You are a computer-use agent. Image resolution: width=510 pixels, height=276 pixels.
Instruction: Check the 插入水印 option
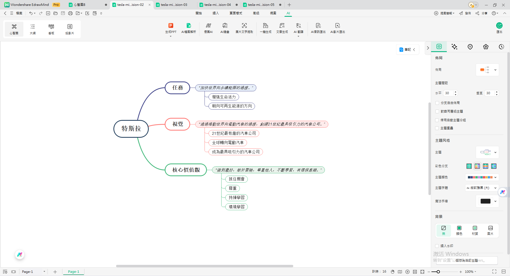click(437, 246)
